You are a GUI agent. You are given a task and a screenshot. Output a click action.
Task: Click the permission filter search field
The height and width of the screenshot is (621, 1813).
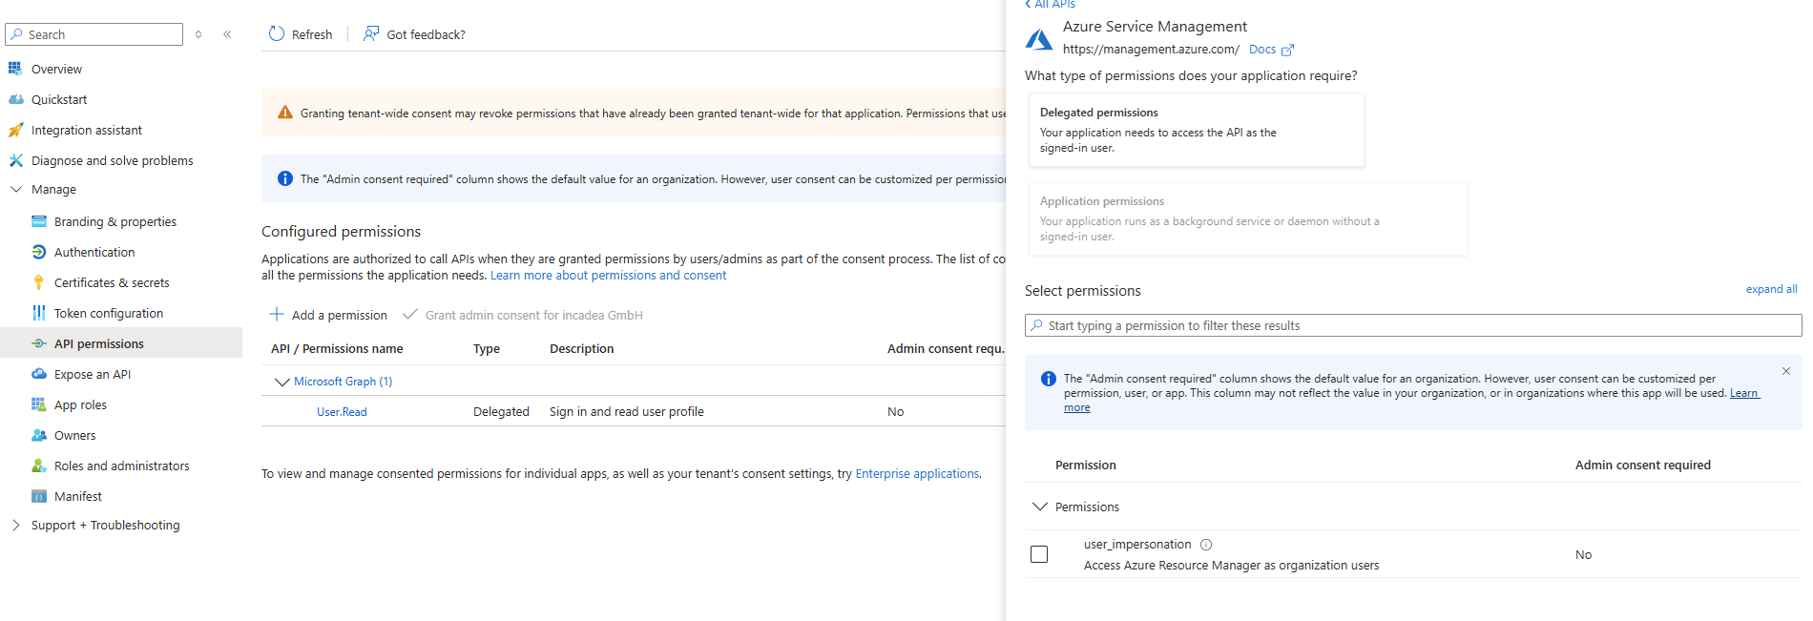tap(1413, 325)
